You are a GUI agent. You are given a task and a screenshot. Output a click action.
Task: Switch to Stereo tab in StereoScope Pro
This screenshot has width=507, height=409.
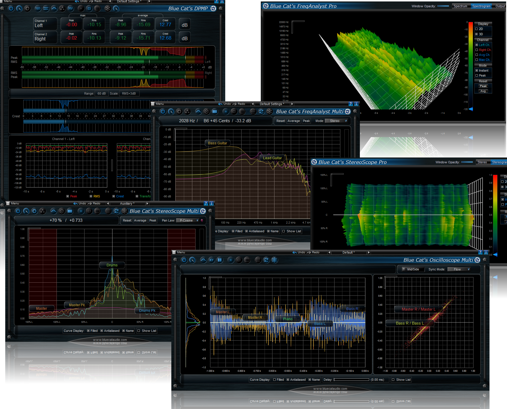(x=482, y=162)
